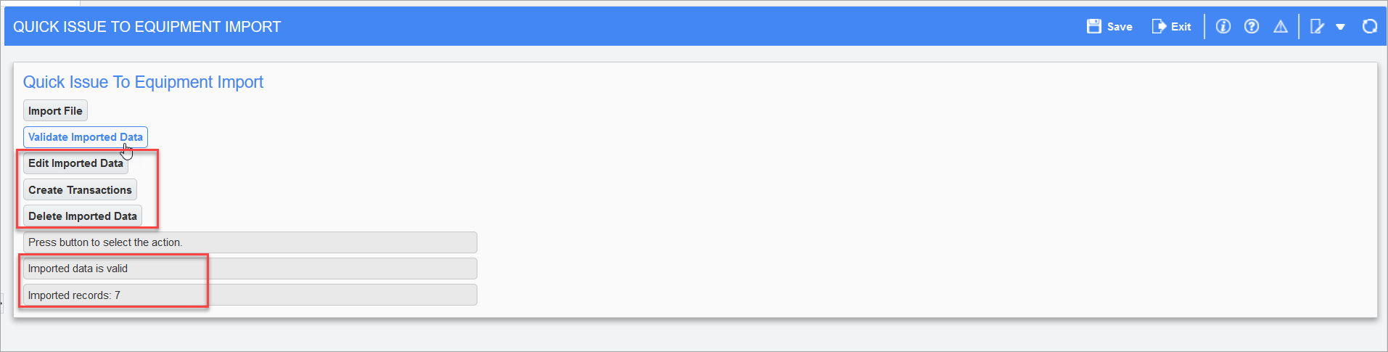Select the 'Imported data is valid' status field
Screen dimensions: 1388x352
coord(250,269)
